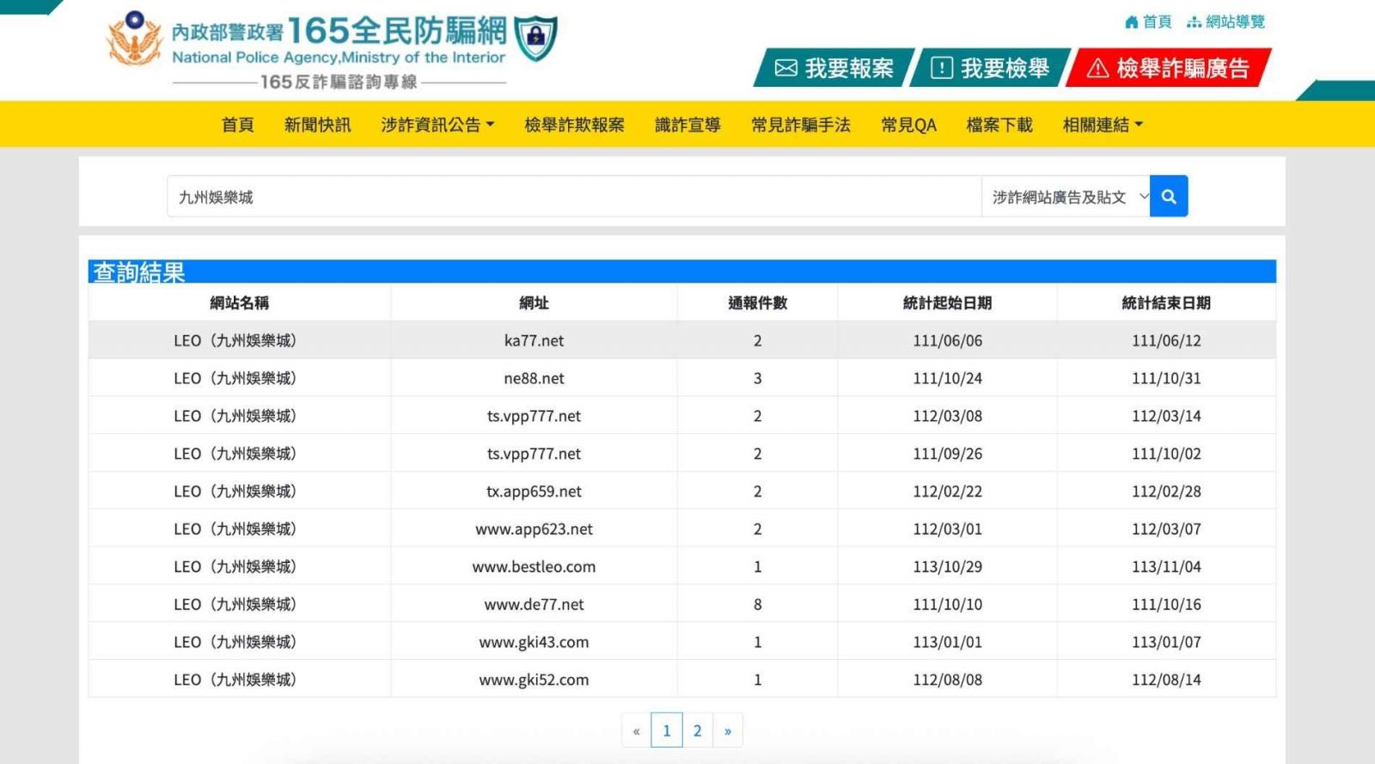This screenshot has width=1375, height=764.
Task: Select results page 1
Action: click(667, 730)
